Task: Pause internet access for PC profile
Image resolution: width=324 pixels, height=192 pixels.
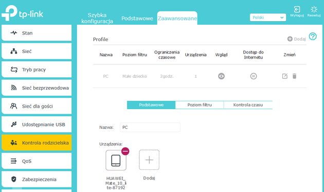Action: [x=254, y=76]
